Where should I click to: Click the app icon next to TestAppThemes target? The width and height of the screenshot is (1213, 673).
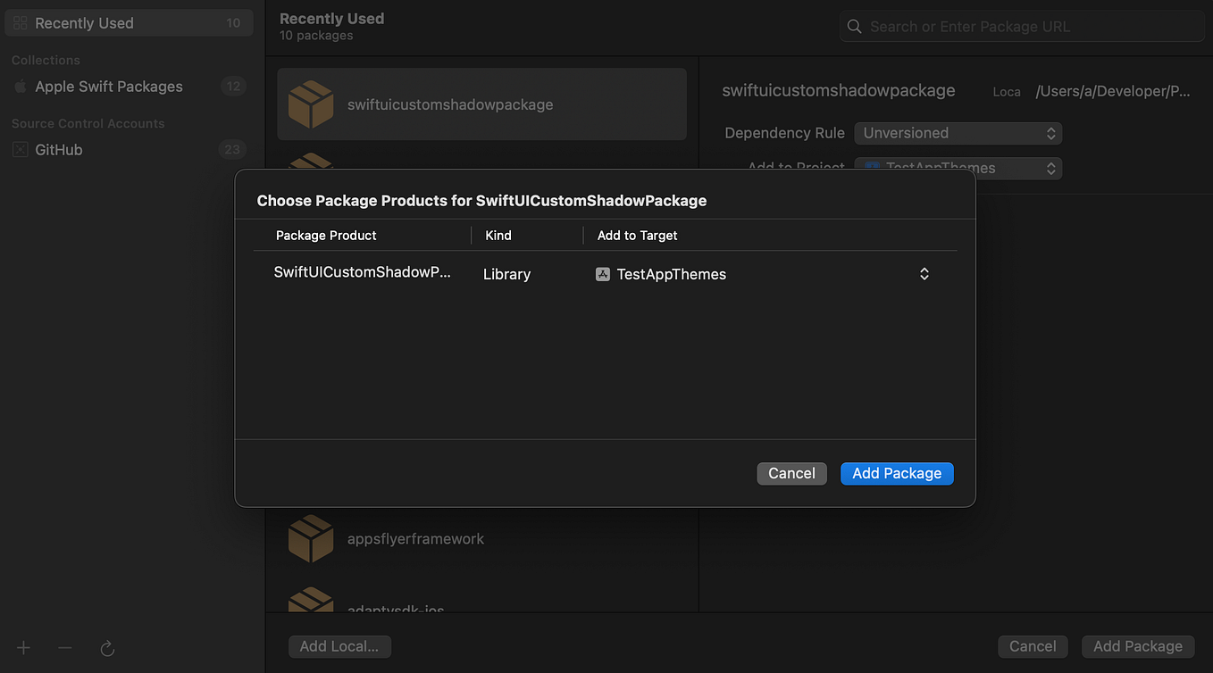pyautogui.click(x=603, y=274)
